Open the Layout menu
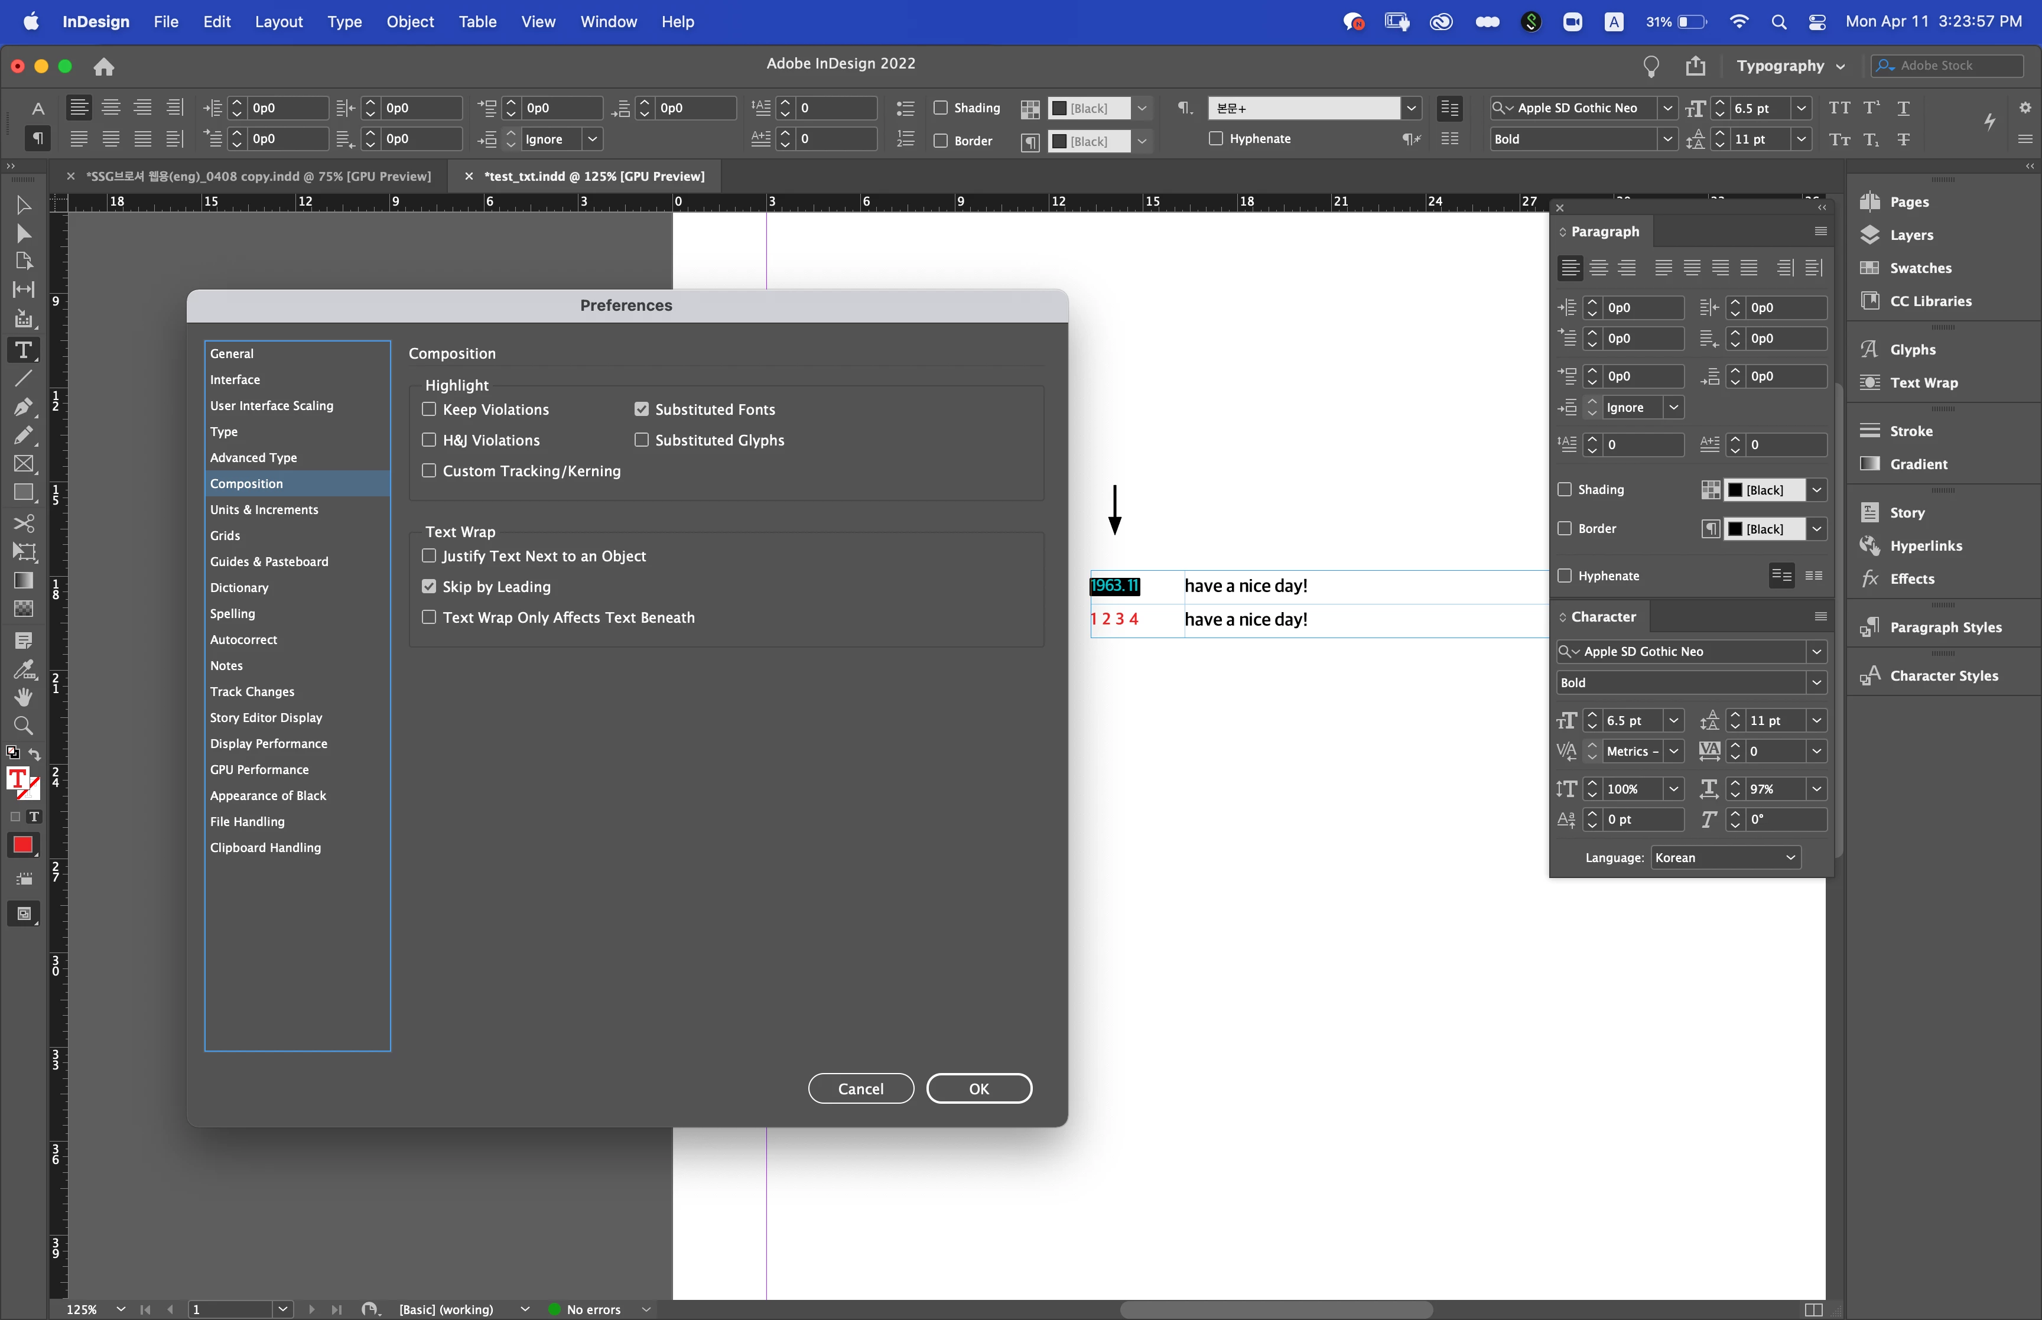Image resolution: width=2042 pixels, height=1320 pixels. pos(278,21)
